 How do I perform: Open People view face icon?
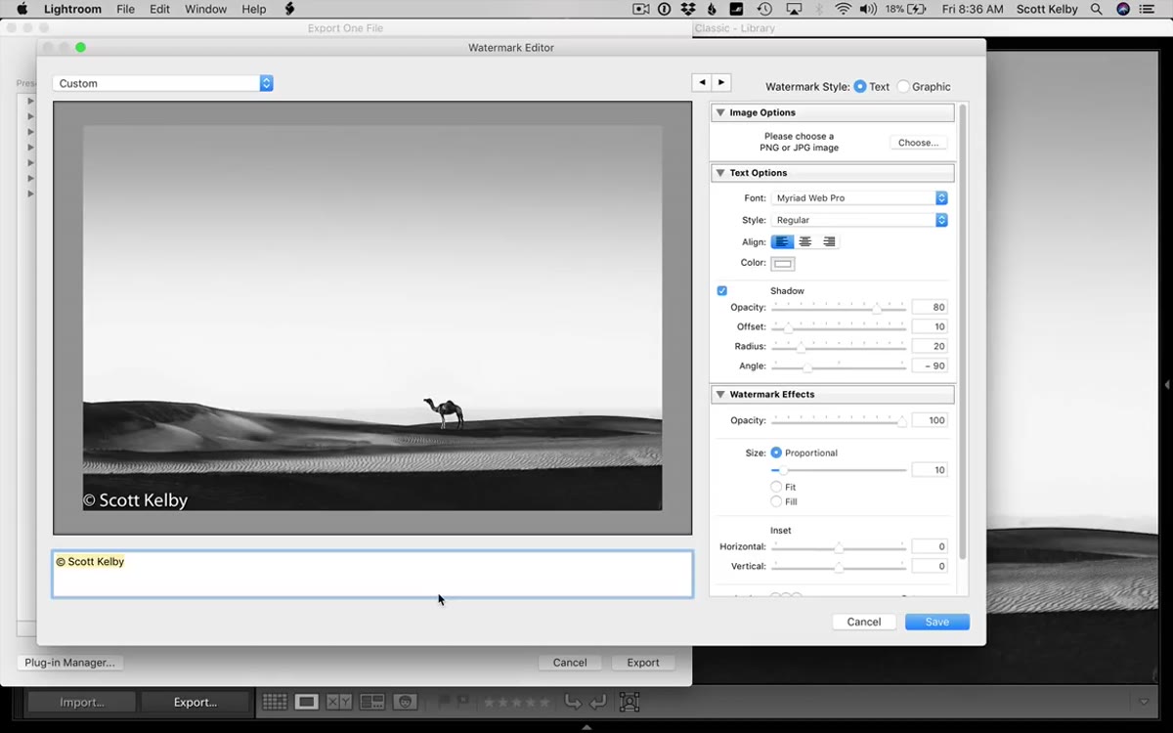405,702
